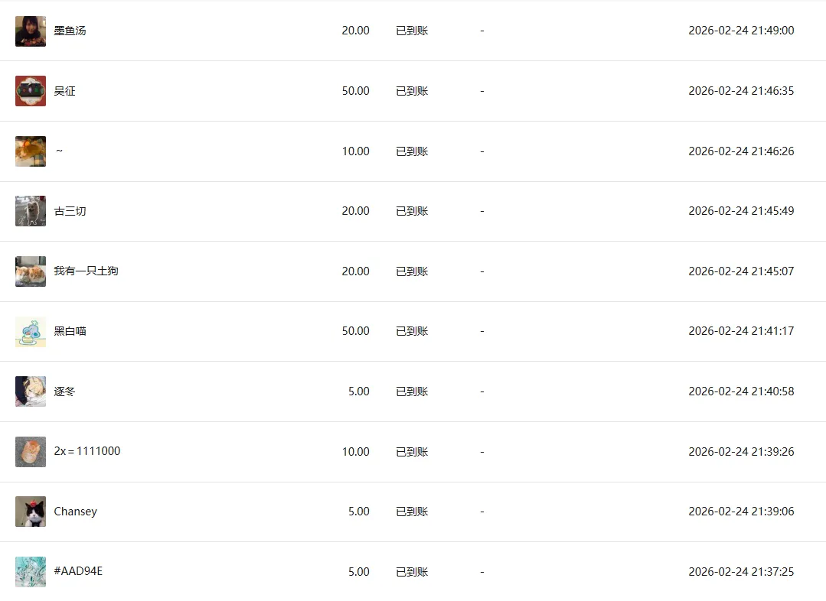Click 我有一只土狗's avatar picture

pos(31,271)
